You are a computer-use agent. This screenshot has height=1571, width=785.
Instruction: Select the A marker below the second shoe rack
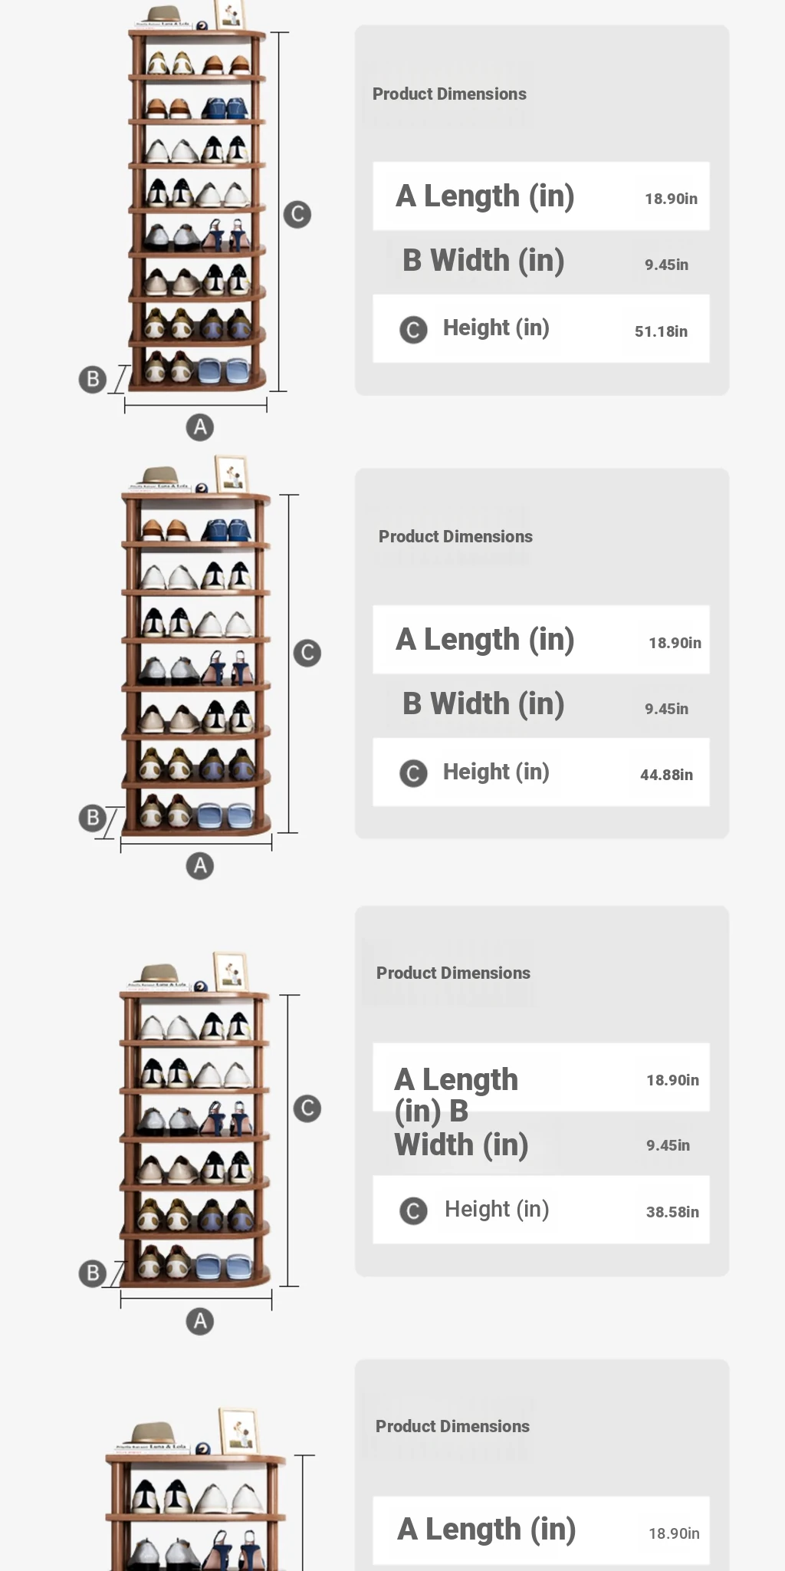pyautogui.click(x=200, y=866)
